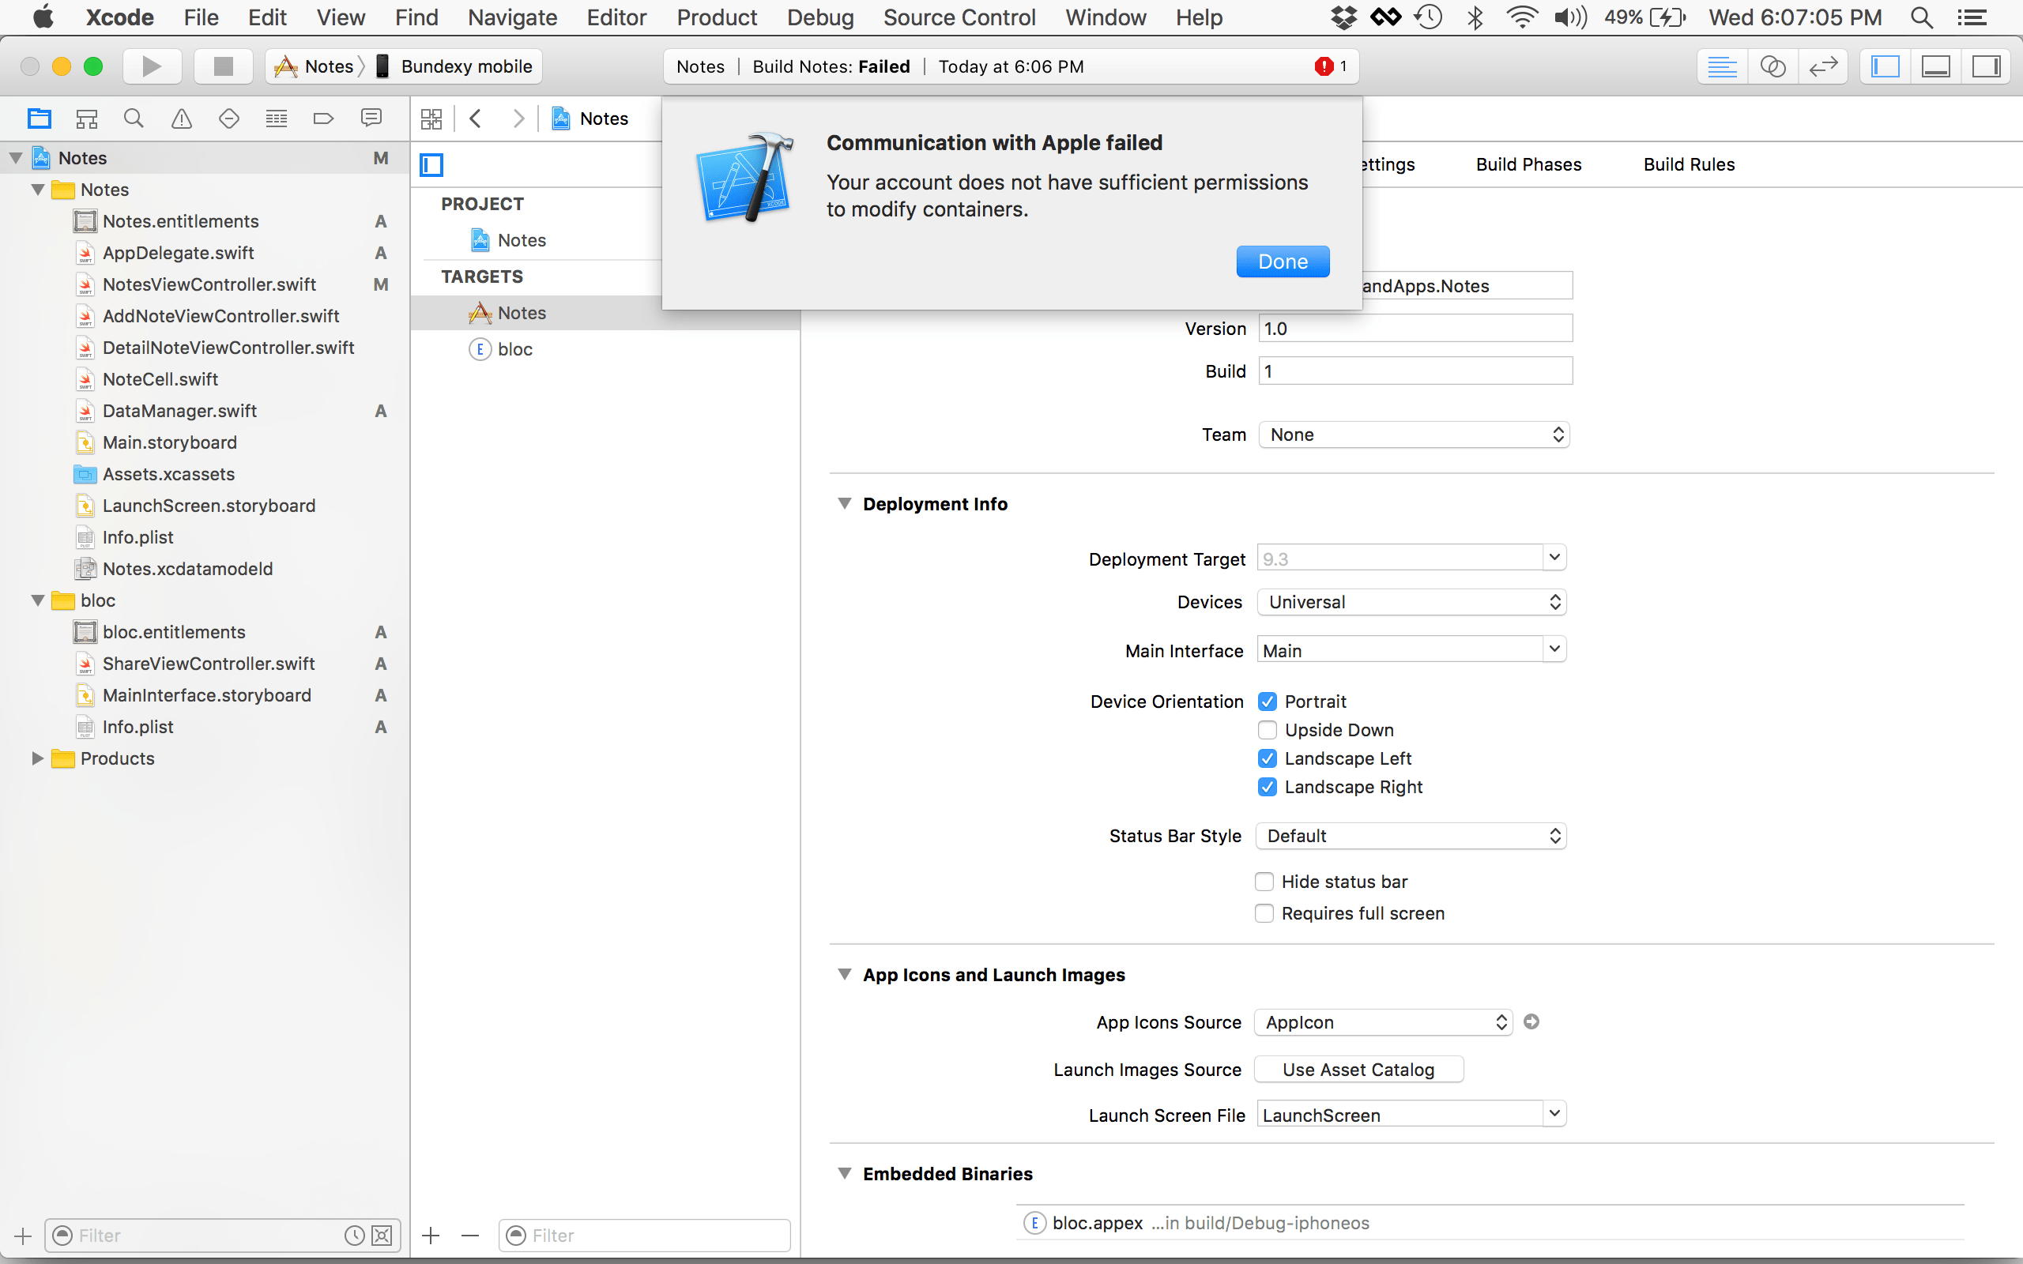Open the Breakpoint navigator flag icon
This screenshot has height=1264, width=2023.
click(x=323, y=118)
